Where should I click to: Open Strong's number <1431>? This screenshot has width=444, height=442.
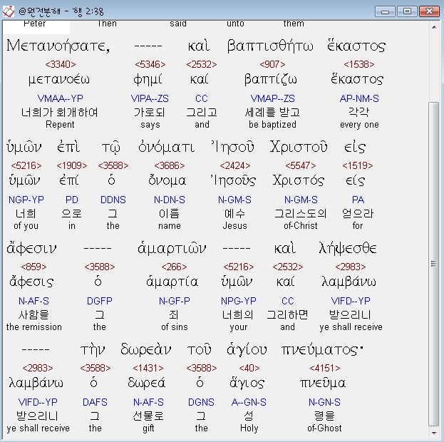coord(148,368)
